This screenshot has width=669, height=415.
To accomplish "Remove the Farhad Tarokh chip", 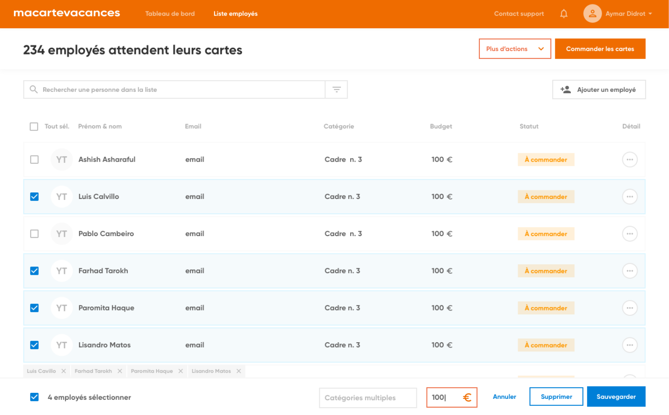I will 119,371.
